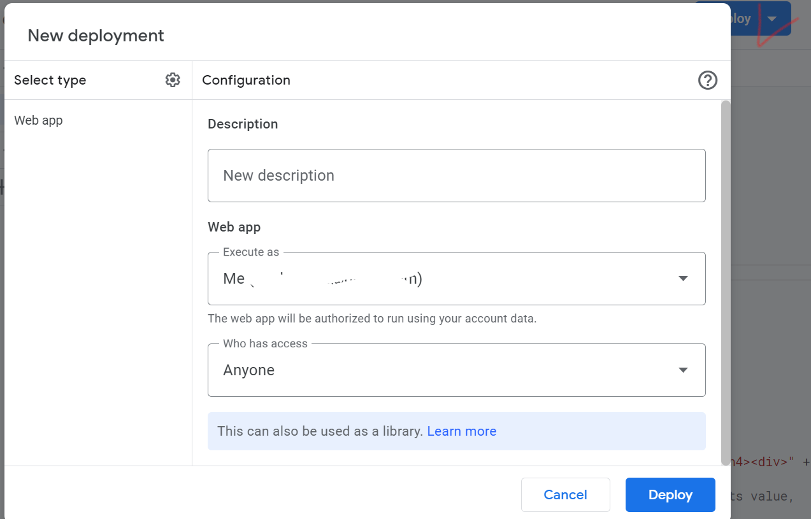This screenshot has height=519, width=811.
Task: Click the gear icon beside Select type
Action: 173,80
